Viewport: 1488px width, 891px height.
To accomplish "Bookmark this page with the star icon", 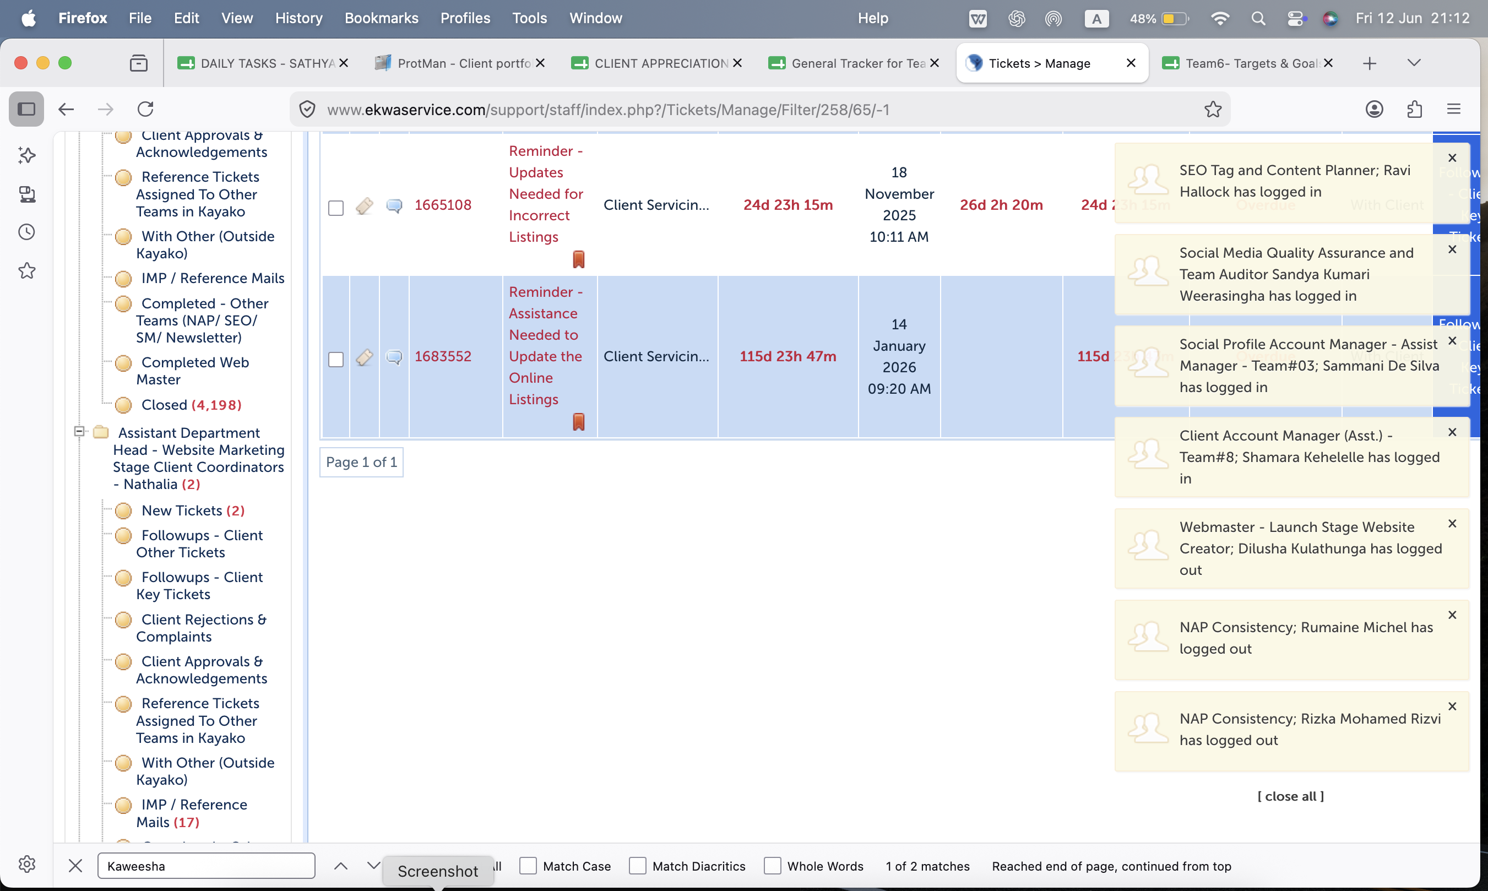I will pyautogui.click(x=1213, y=109).
